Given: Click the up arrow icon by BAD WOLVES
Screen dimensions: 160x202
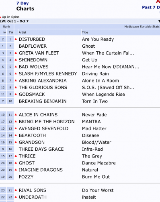Looking at the screenshot, I should (16, 67).
